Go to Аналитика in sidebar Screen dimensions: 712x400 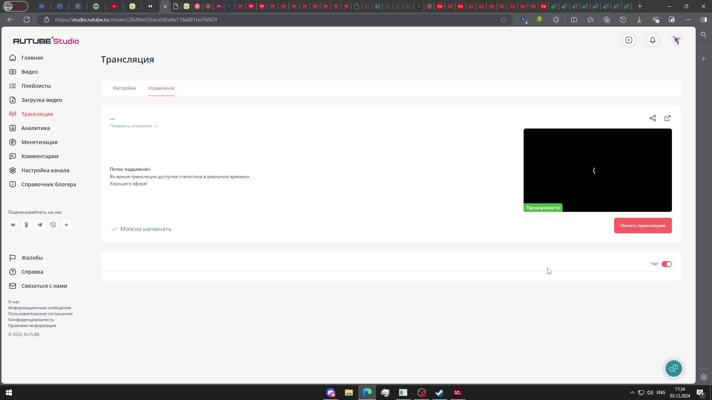(x=36, y=128)
